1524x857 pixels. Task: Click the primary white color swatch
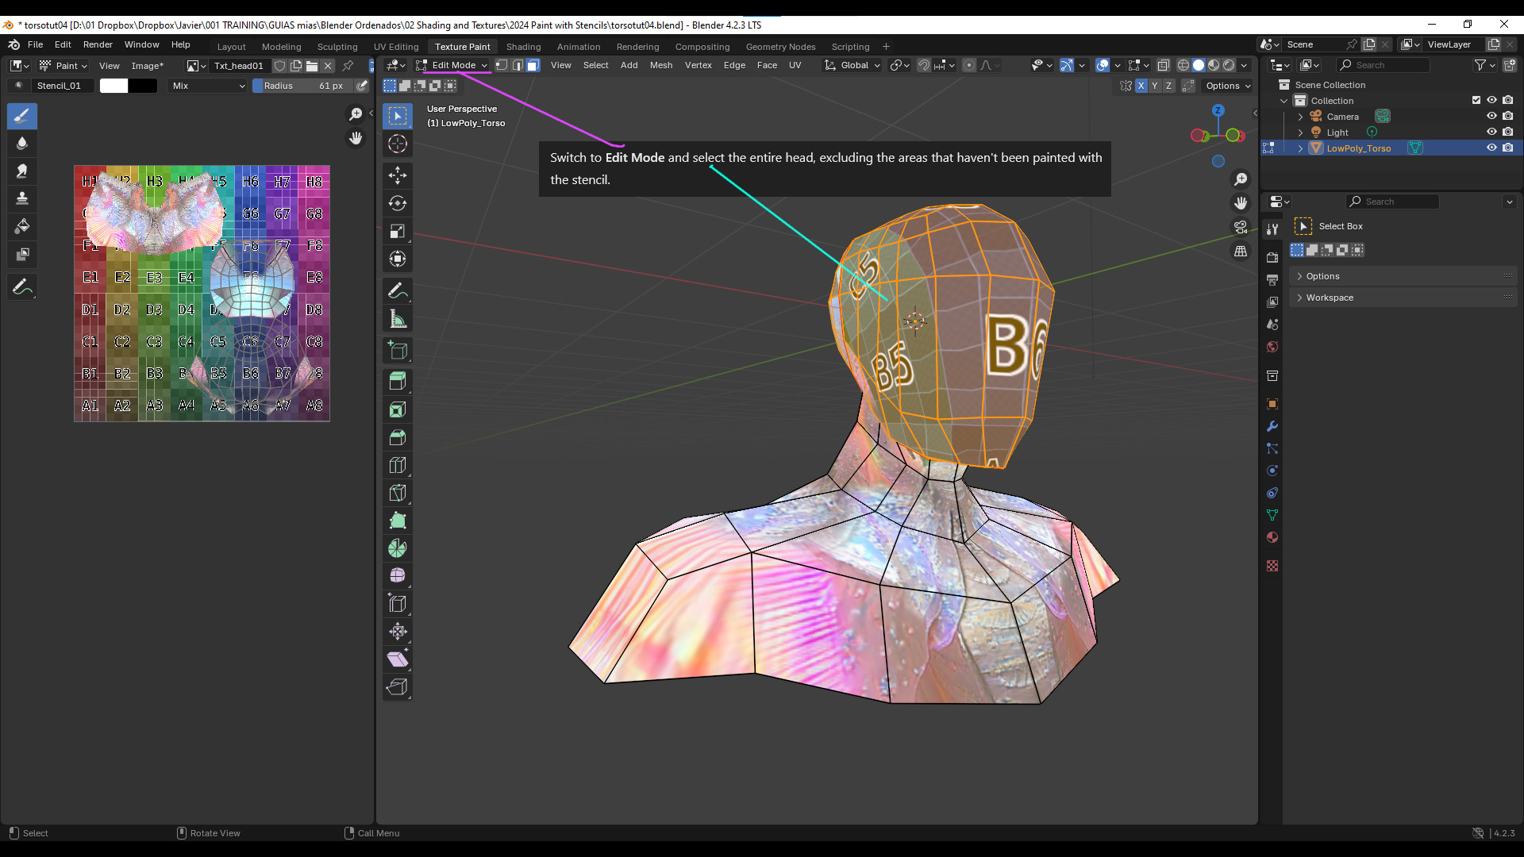[x=114, y=86]
